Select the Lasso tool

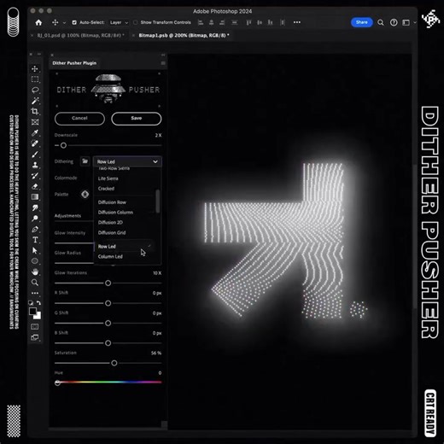click(x=35, y=91)
